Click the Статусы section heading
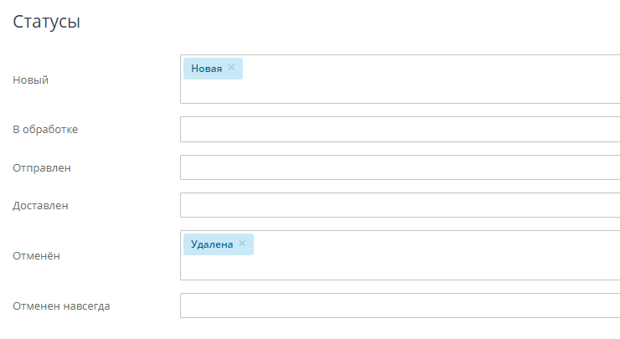Screen dimensions: 620x339 tap(46, 23)
